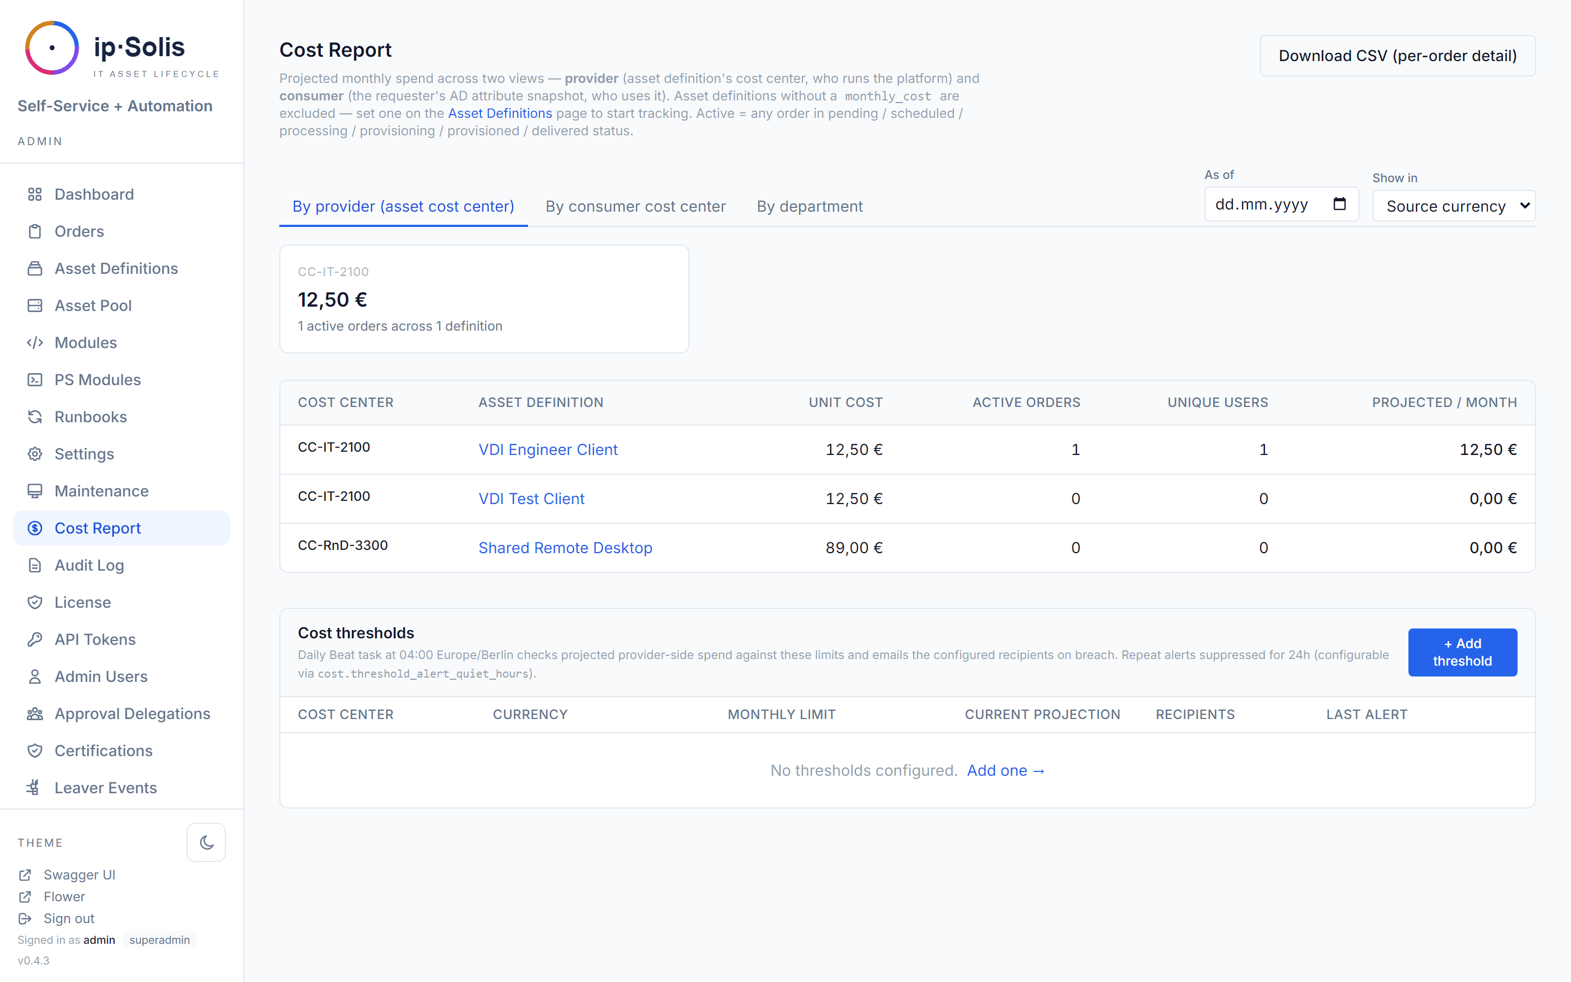Open VDI Test Client definition link

point(531,499)
